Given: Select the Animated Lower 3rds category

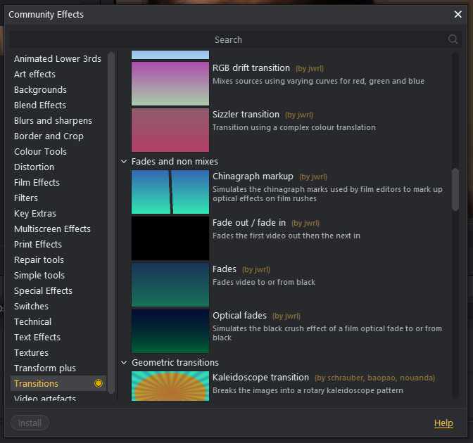Looking at the screenshot, I should 58,58.
